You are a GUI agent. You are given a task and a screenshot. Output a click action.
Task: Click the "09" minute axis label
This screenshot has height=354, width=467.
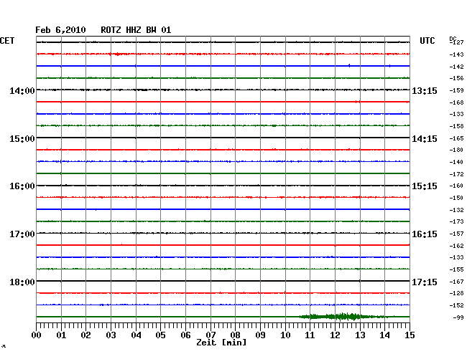point(260,335)
